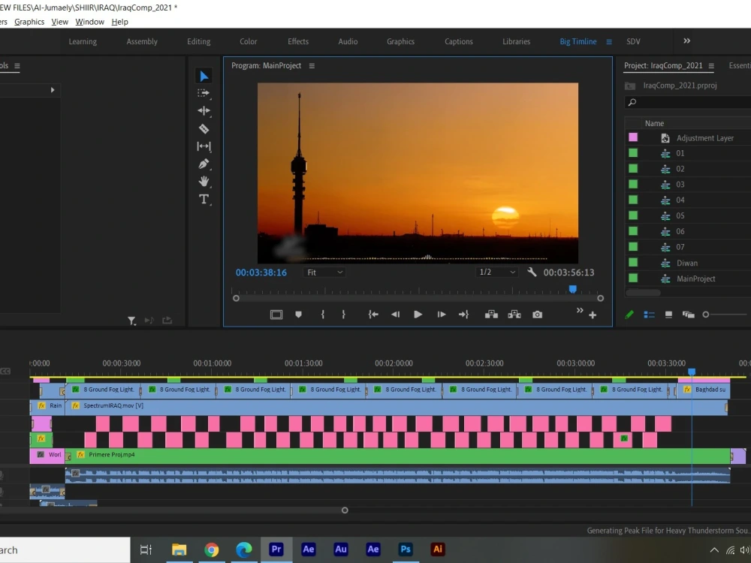Select the Type tool

204,199
